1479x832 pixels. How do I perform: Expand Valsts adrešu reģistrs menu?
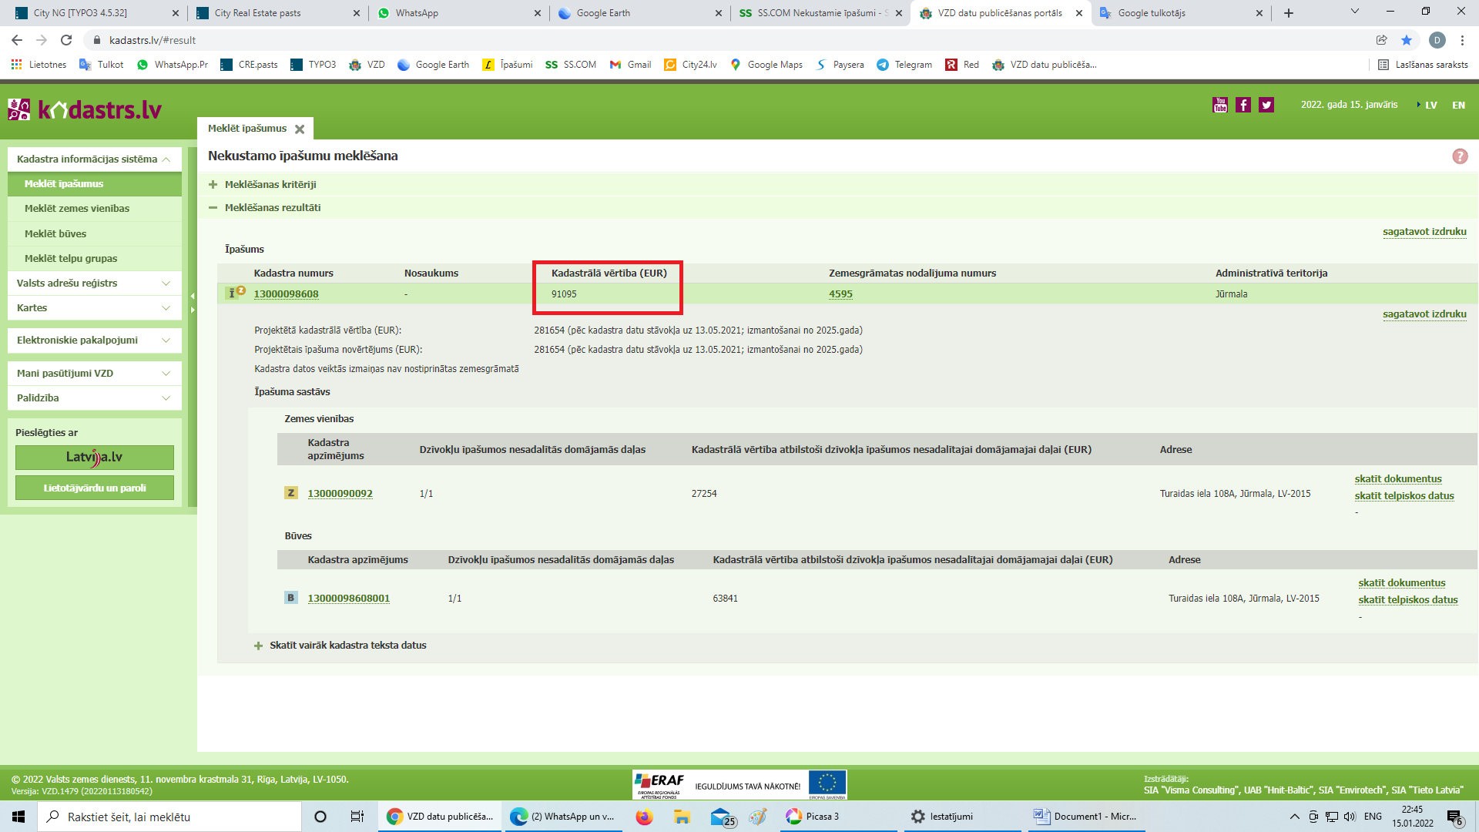pyautogui.click(x=94, y=283)
